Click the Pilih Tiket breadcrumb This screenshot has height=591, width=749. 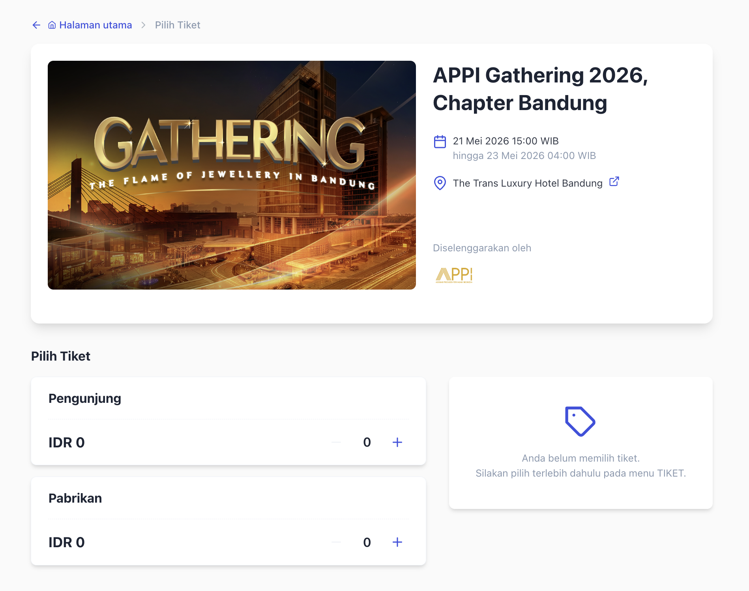click(x=178, y=25)
